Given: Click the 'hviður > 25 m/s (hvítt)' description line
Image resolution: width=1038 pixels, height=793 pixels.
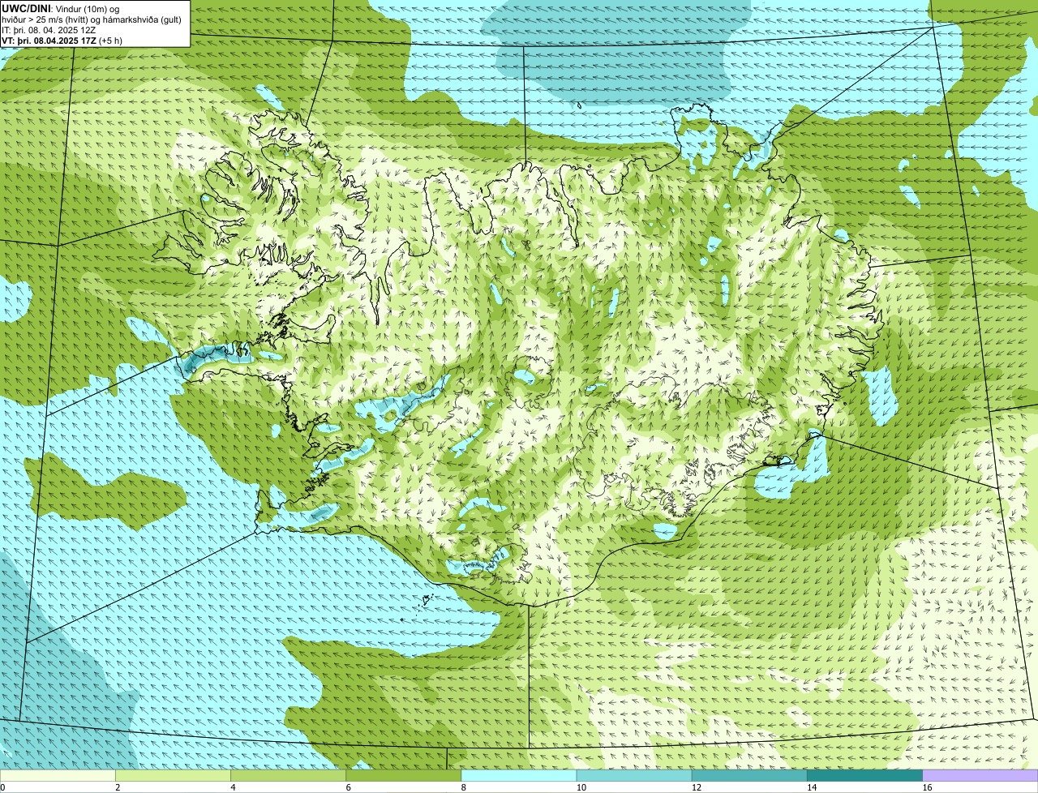Looking at the screenshot, I should point(92,19).
